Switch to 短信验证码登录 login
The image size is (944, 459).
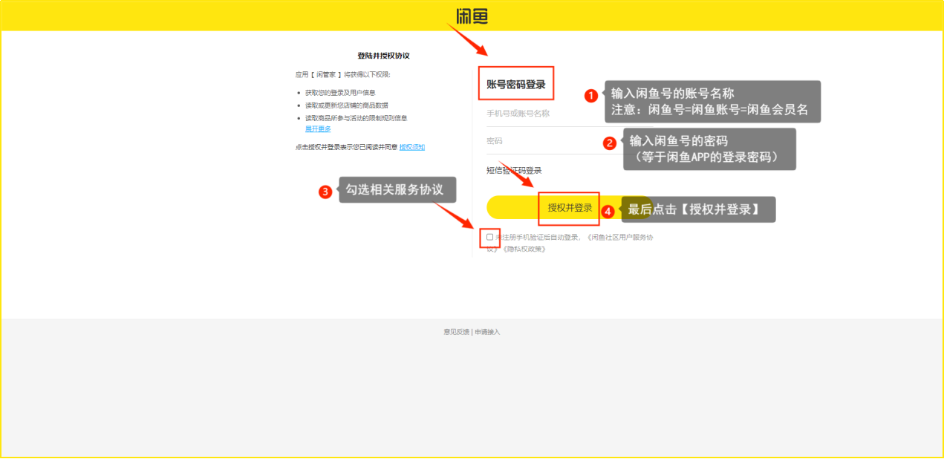pyautogui.click(x=514, y=170)
